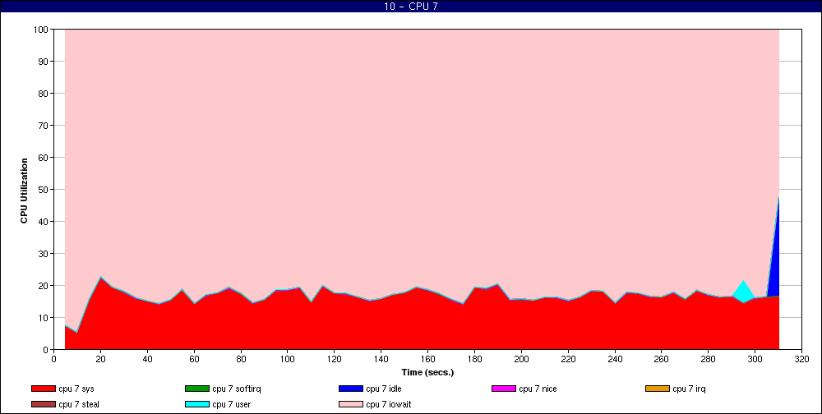The width and height of the screenshot is (822, 414).
Task: Click the 'CPU Utilization' y-axis title
Action: (x=24, y=191)
